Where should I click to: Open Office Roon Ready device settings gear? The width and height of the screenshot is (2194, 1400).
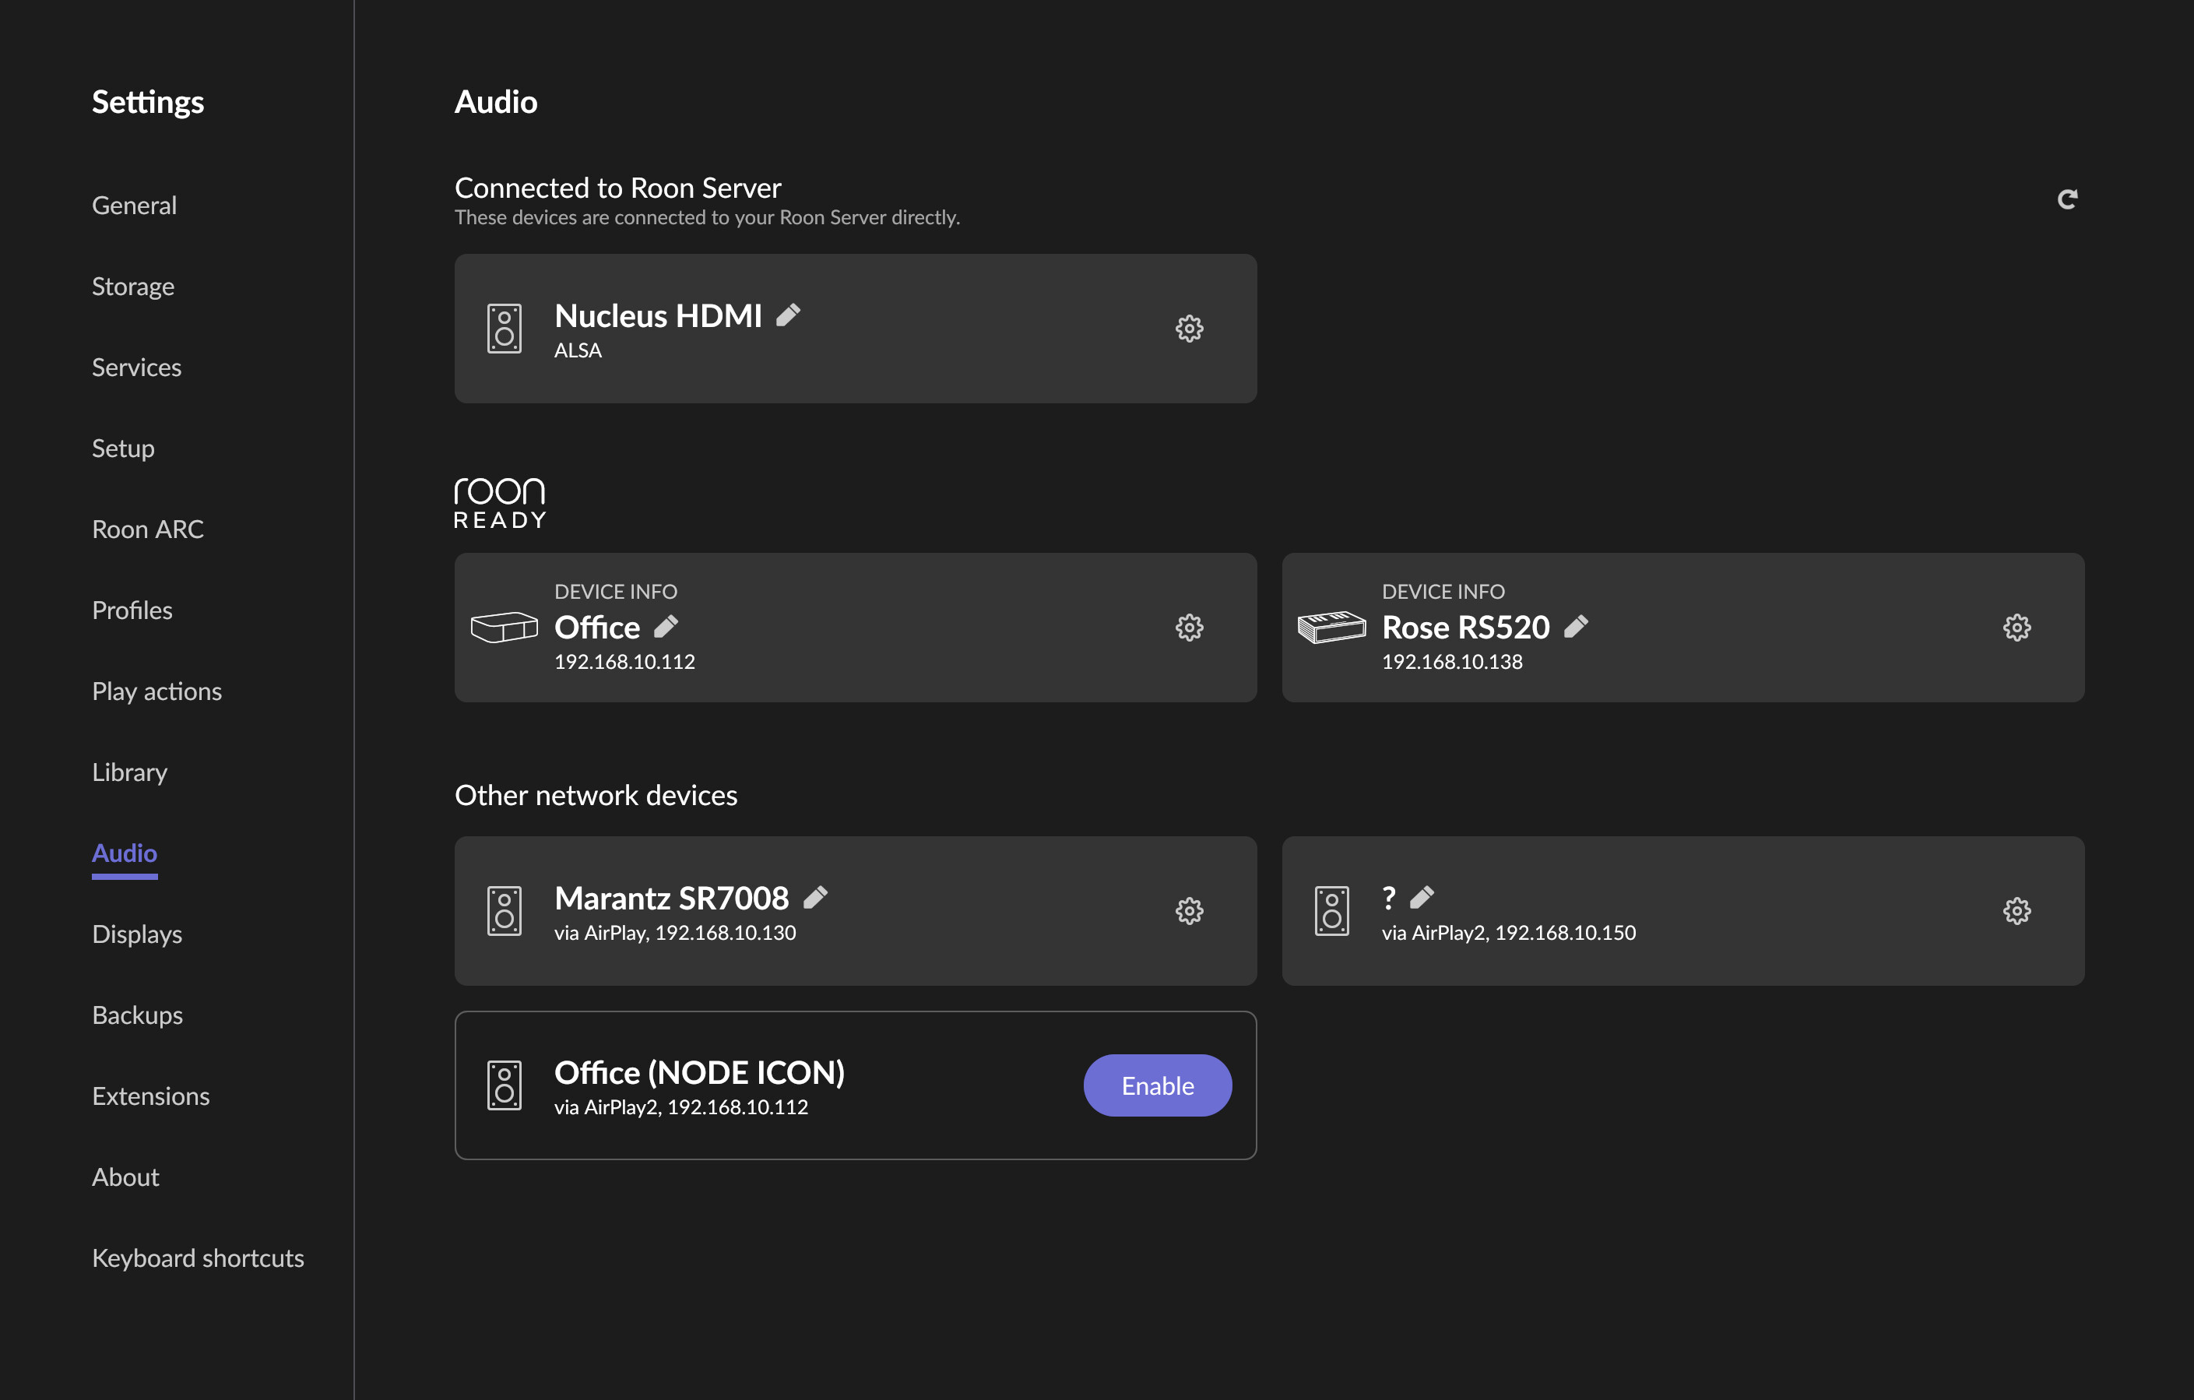[1189, 627]
